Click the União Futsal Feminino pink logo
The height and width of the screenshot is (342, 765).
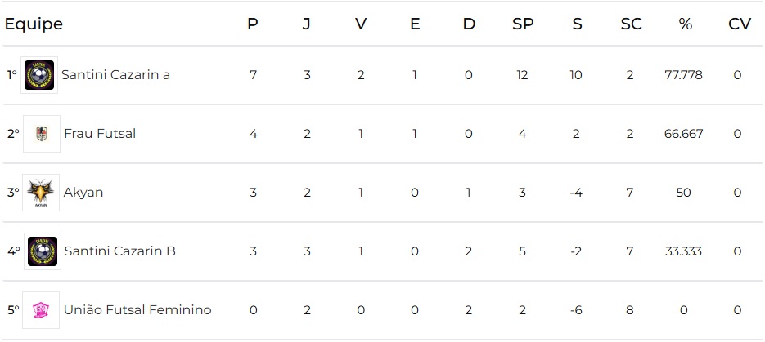[41, 310]
